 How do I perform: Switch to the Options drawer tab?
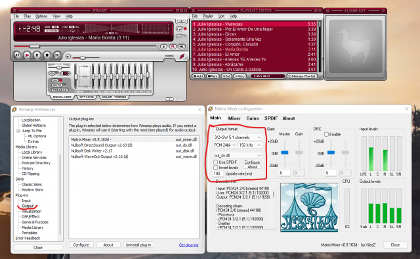(x=86, y=97)
